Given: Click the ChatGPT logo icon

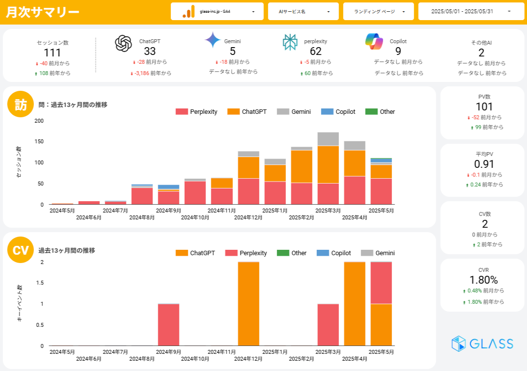Looking at the screenshot, I should 123,43.
